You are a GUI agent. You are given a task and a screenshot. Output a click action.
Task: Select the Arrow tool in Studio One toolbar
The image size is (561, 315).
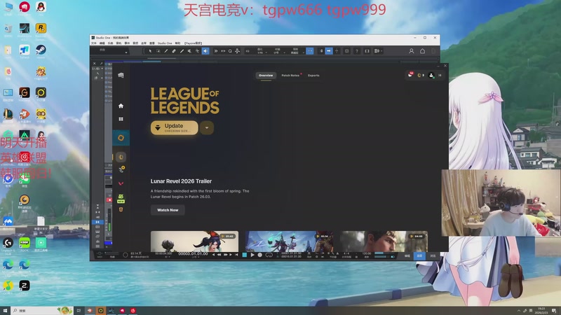coord(150,51)
